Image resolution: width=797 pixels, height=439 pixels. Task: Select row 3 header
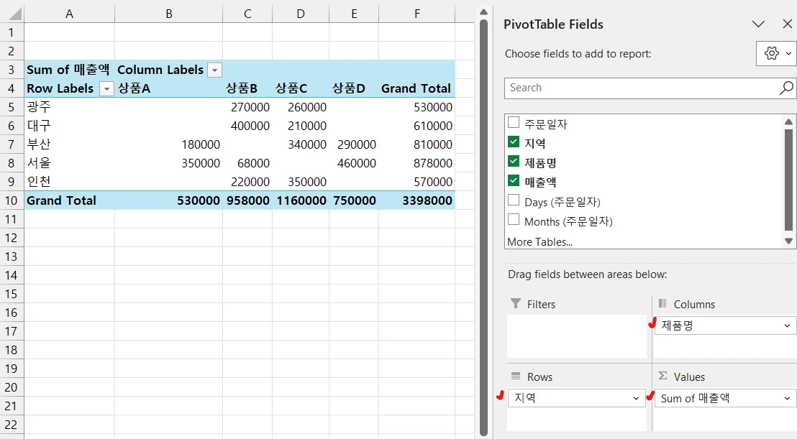click(12, 70)
